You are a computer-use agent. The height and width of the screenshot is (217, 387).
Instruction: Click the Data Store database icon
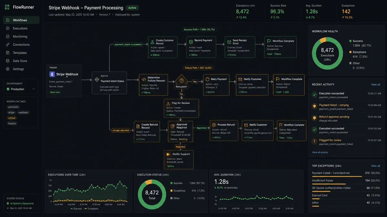(x=8, y=61)
